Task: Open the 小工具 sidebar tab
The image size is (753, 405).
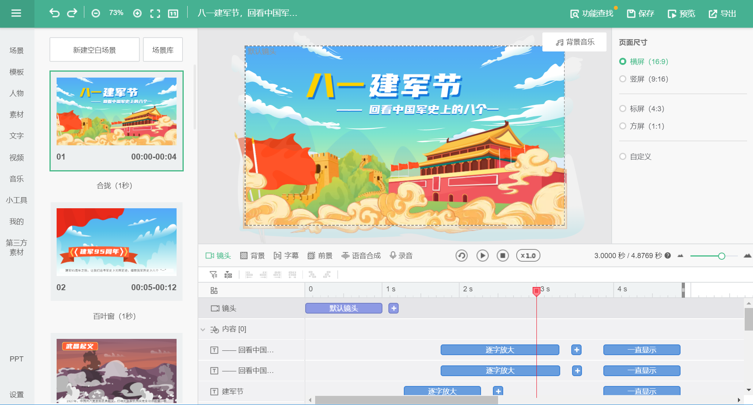Action: point(17,200)
